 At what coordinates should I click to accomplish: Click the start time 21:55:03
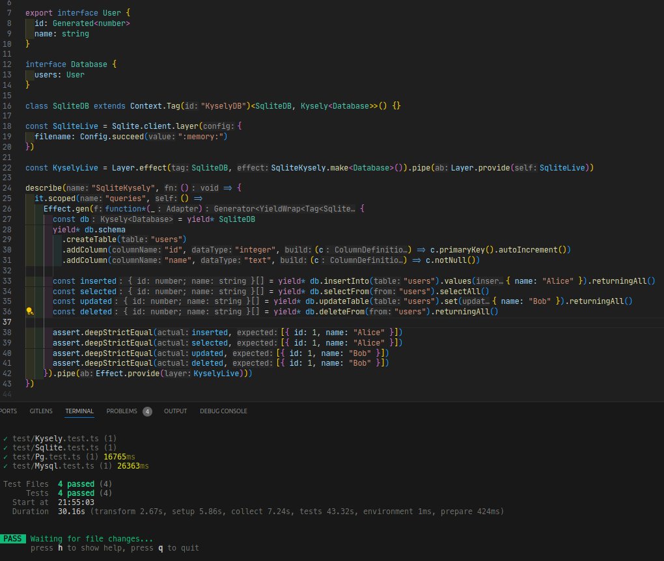(76, 502)
